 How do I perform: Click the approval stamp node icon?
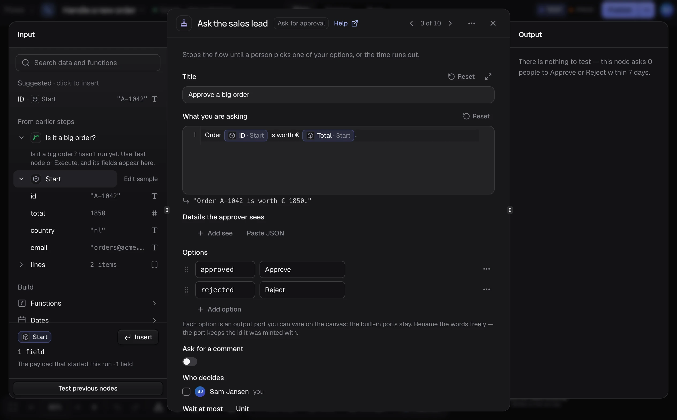coord(184,23)
